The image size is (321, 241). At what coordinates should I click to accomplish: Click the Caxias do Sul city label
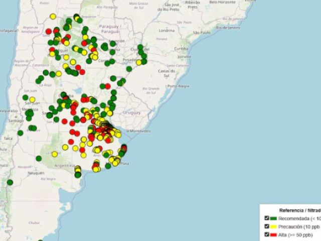(167, 73)
